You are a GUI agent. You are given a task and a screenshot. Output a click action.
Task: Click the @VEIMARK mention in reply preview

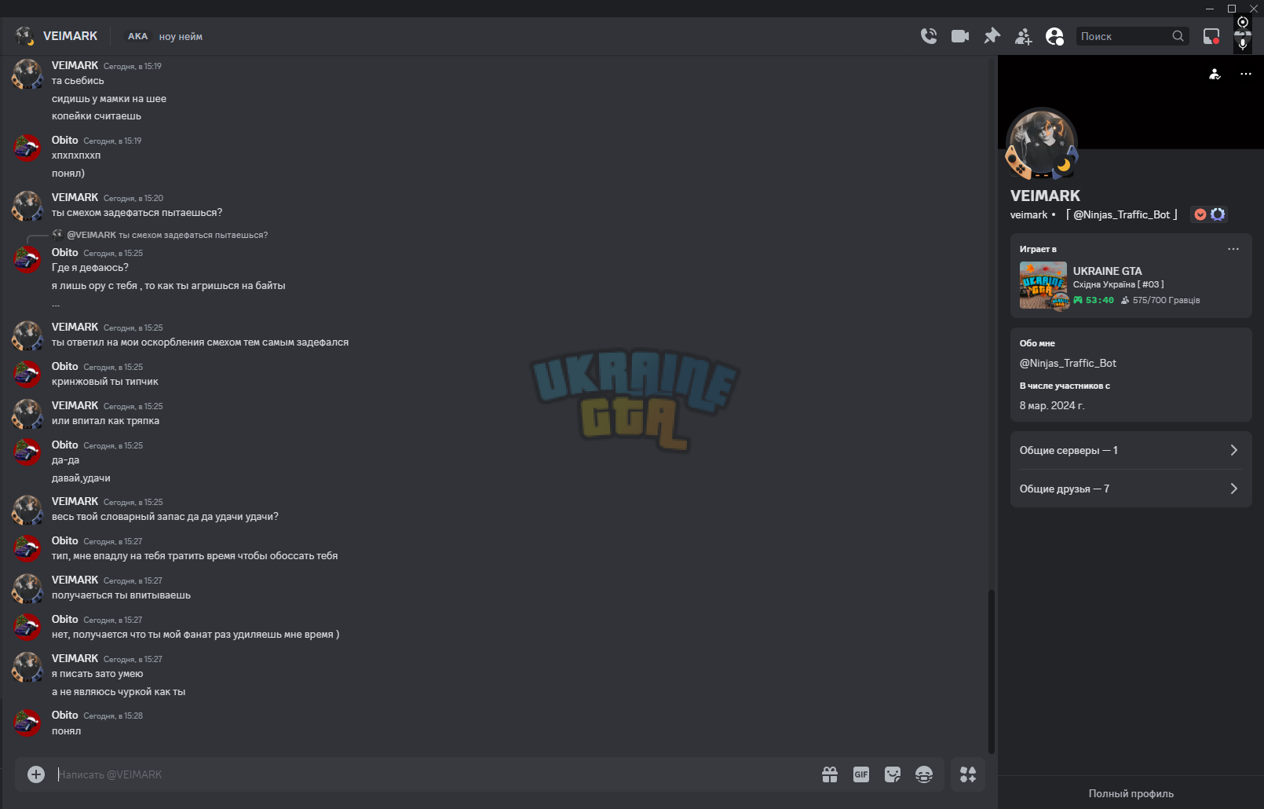pyautogui.click(x=91, y=235)
